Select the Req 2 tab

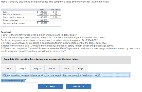point(23,69)
